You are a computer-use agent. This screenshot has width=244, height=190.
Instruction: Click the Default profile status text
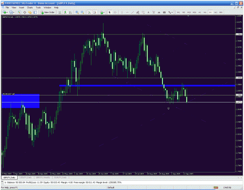click(x=111, y=188)
